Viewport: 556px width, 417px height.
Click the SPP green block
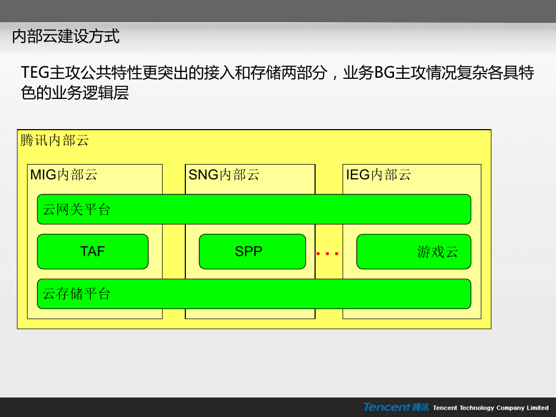(253, 251)
